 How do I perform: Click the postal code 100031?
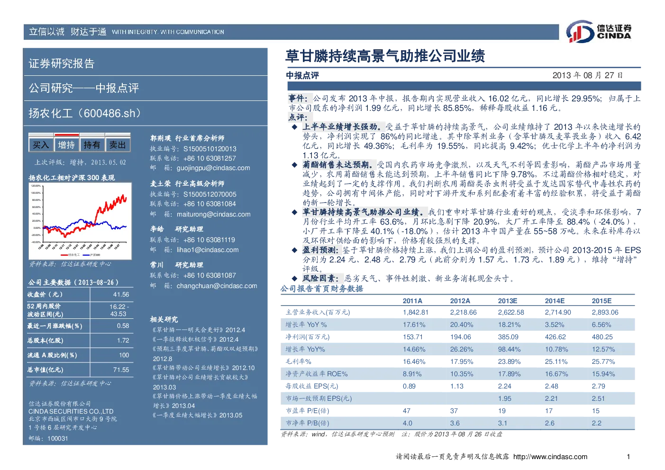pos(58,439)
